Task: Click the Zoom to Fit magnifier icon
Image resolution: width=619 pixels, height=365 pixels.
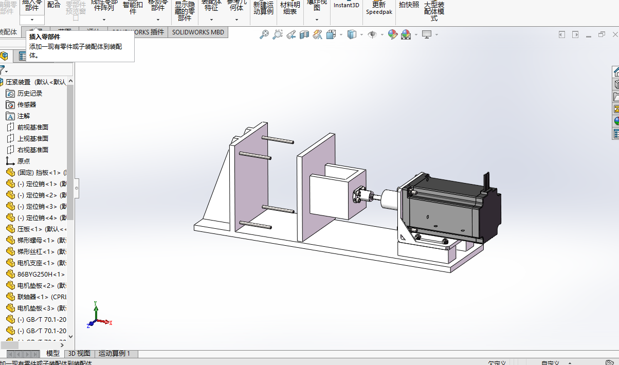Action: pyautogui.click(x=264, y=34)
